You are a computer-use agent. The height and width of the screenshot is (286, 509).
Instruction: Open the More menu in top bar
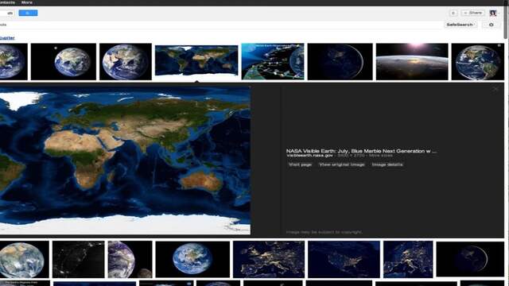tap(26, 2)
